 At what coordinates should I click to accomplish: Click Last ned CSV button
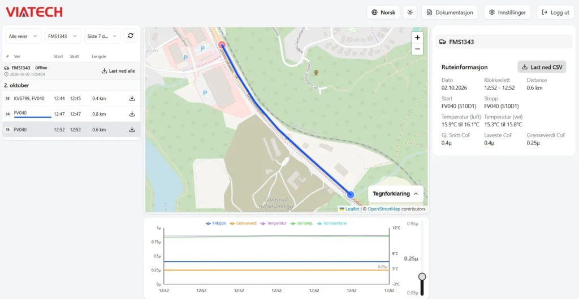coord(542,67)
